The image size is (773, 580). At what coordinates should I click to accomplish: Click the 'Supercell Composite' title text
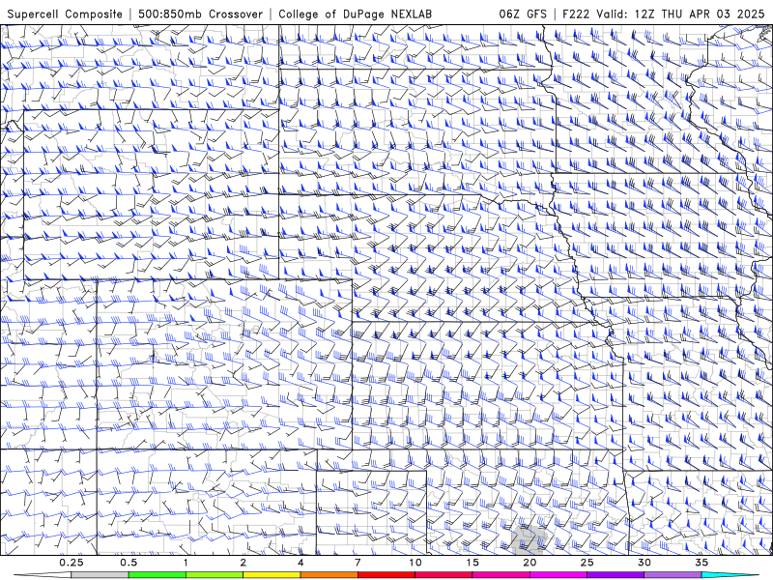tap(65, 14)
